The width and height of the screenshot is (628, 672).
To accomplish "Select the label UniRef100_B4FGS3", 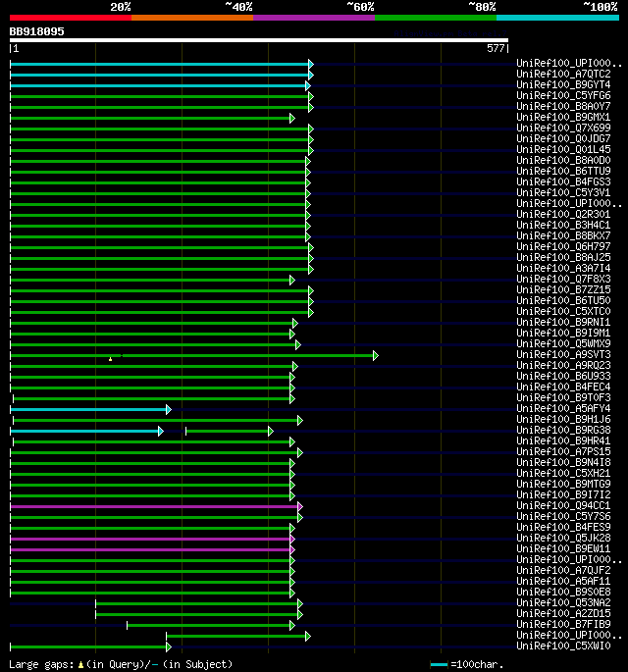I will click(563, 181).
